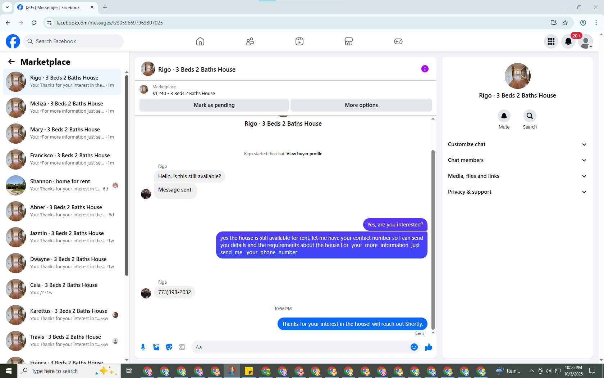
Task: Open the account profile avatar menu
Action: [x=586, y=41]
